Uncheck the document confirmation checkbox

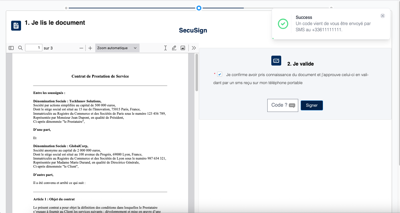[220, 74]
